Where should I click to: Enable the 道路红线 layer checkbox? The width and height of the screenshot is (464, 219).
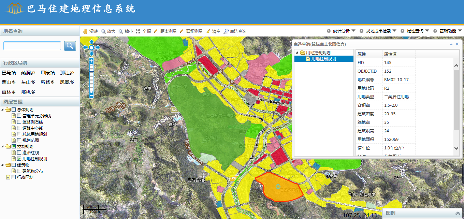tap(19, 153)
